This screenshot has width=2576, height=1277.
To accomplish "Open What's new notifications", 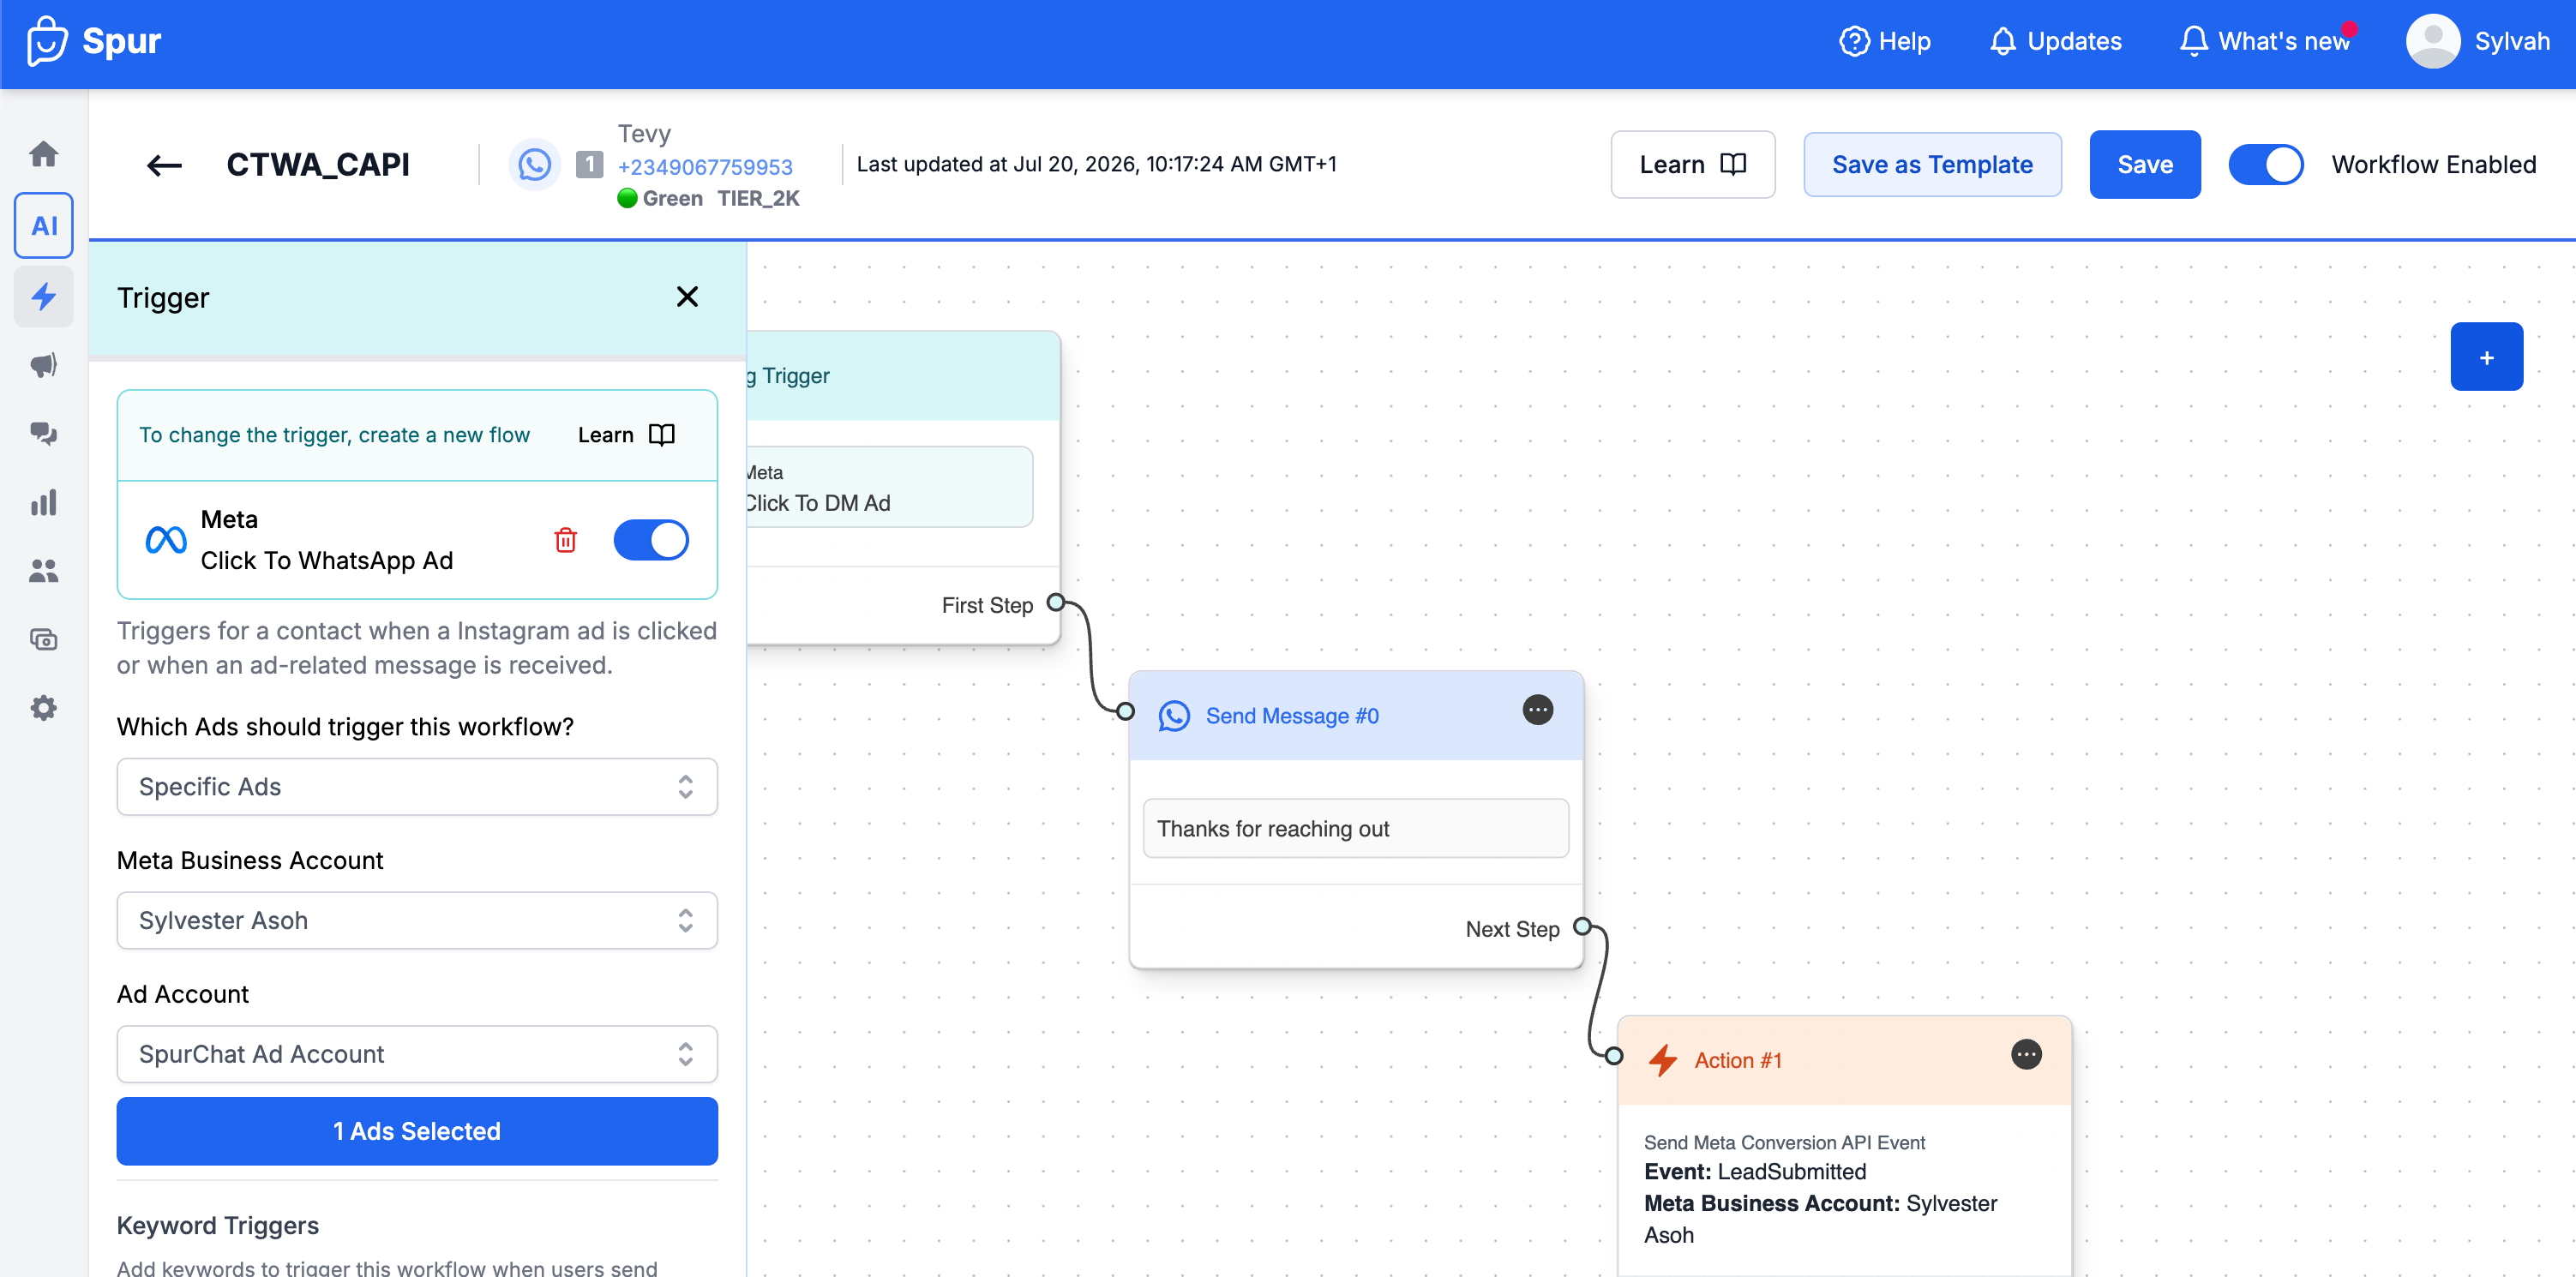I will pyautogui.click(x=2267, y=41).
